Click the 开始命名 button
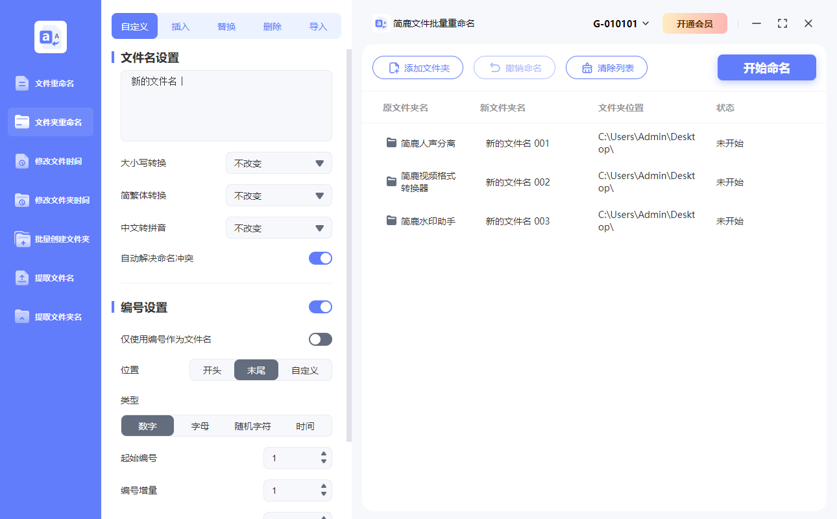Viewport: 837px width, 519px height. 767,67
